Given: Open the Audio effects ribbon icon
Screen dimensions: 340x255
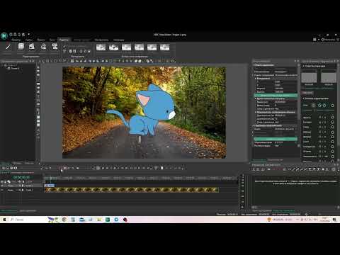Looking at the screenshot, I should (43, 47).
